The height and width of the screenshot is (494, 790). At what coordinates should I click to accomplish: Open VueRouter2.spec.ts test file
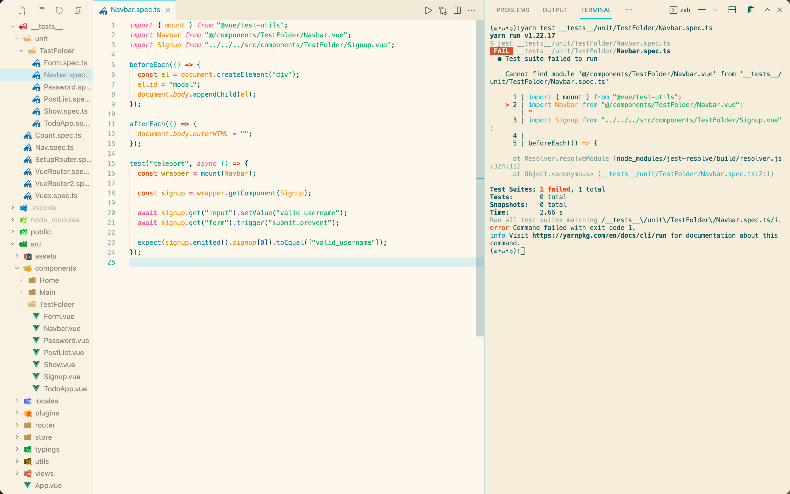click(46, 184)
